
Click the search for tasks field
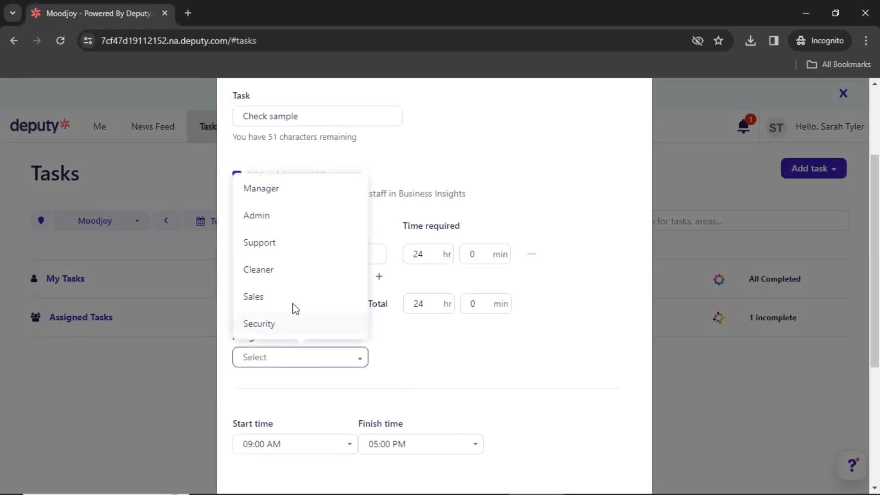(x=750, y=221)
